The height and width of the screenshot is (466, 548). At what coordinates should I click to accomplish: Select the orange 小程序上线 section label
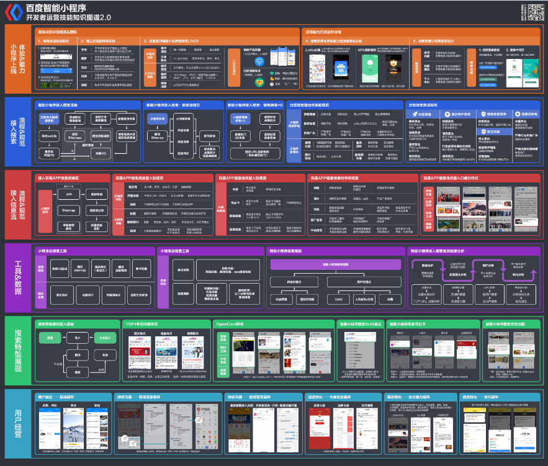(18, 59)
